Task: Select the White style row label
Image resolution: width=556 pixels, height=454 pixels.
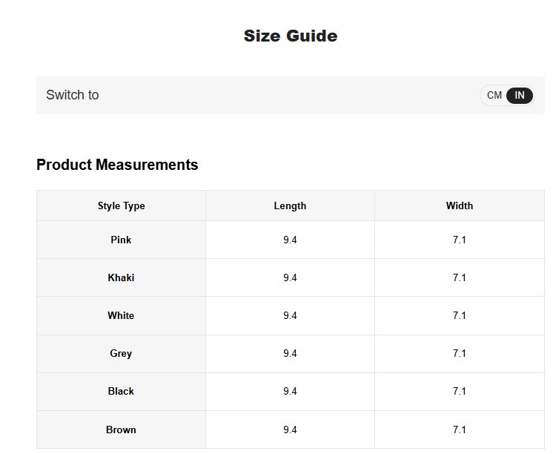Action: [x=121, y=315]
